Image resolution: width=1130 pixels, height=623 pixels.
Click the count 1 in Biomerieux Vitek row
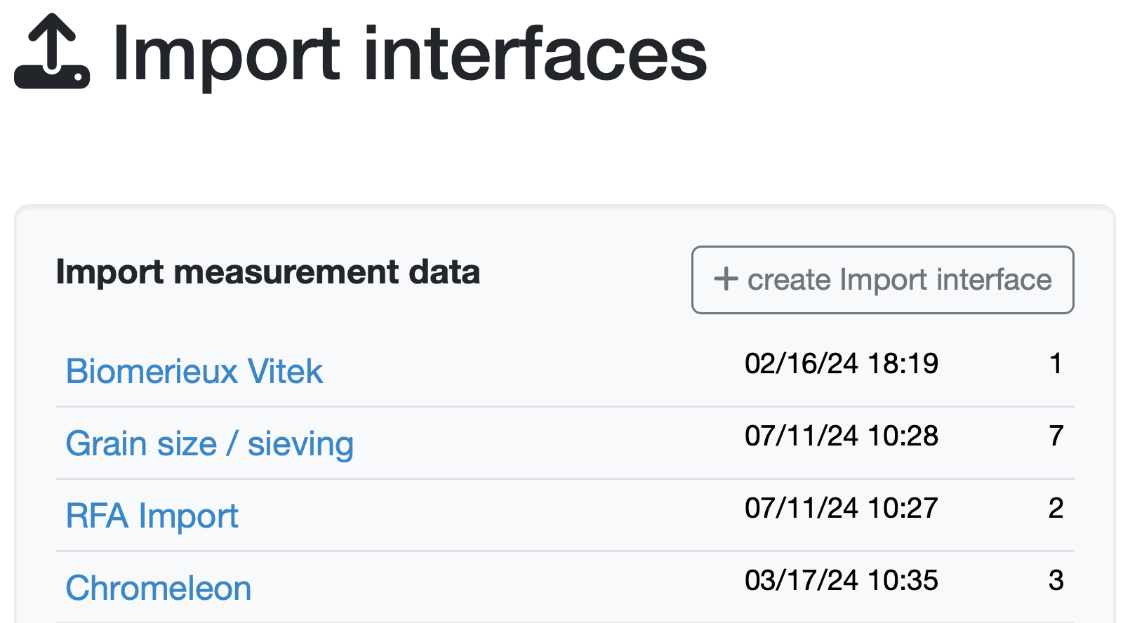coord(1056,363)
